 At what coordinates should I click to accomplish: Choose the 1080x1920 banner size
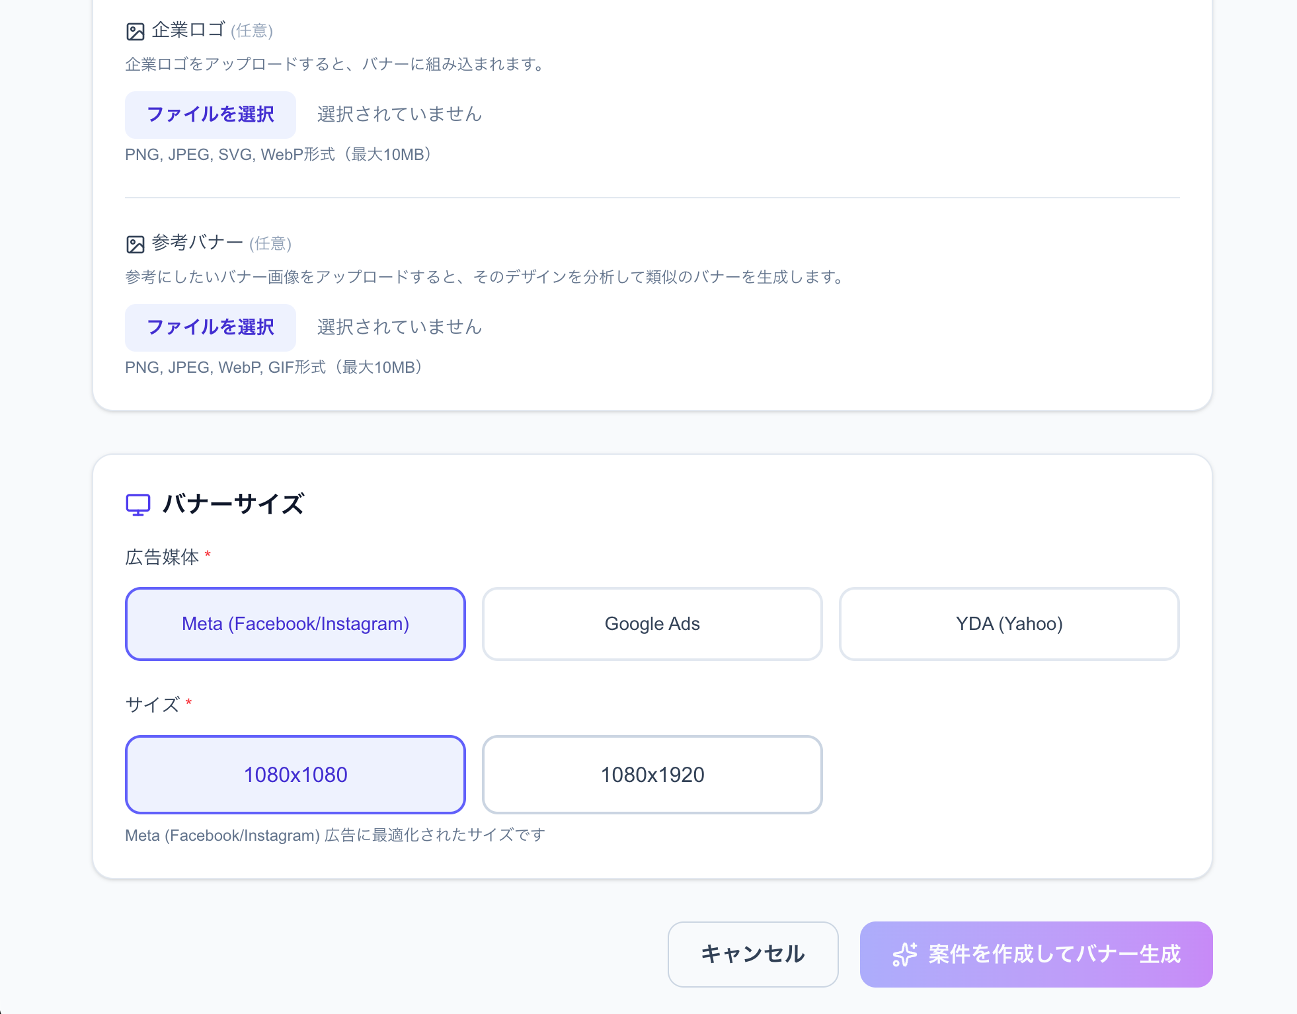[x=652, y=775]
